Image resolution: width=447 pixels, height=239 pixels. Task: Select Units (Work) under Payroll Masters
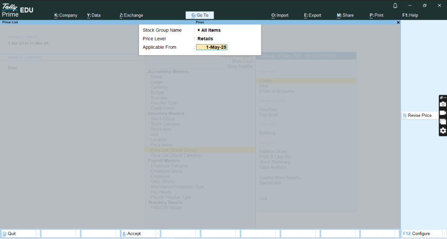click(162, 182)
